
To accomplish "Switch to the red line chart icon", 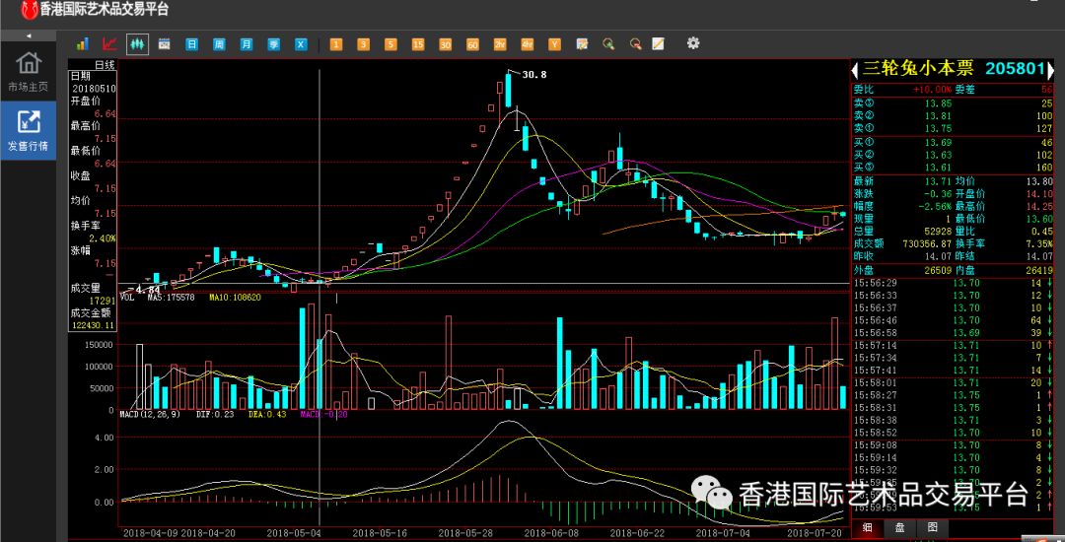I will pyautogui.click(x=109, y=44).
